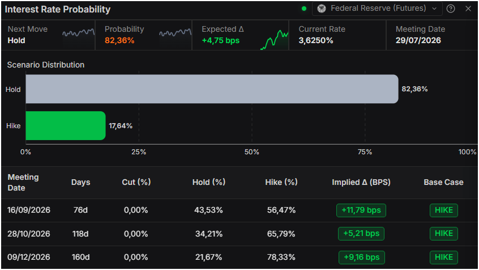This screenshot has height=270, width=479.
Task: Open the Federal Reserve (Futures) dropdown
Action: pyautogui.click(x=377, y=9)
